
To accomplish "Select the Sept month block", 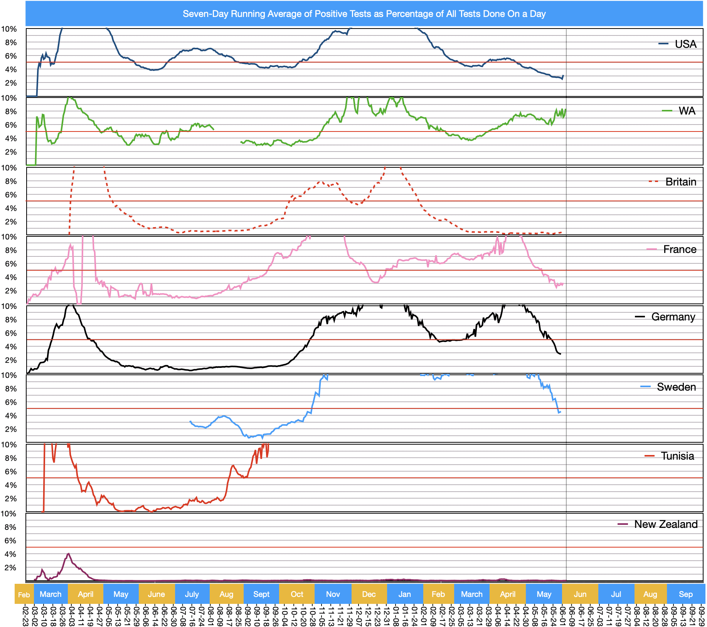I will point(261,594).
